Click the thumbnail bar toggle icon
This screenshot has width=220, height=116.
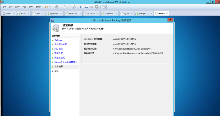(x=87, y=7)
